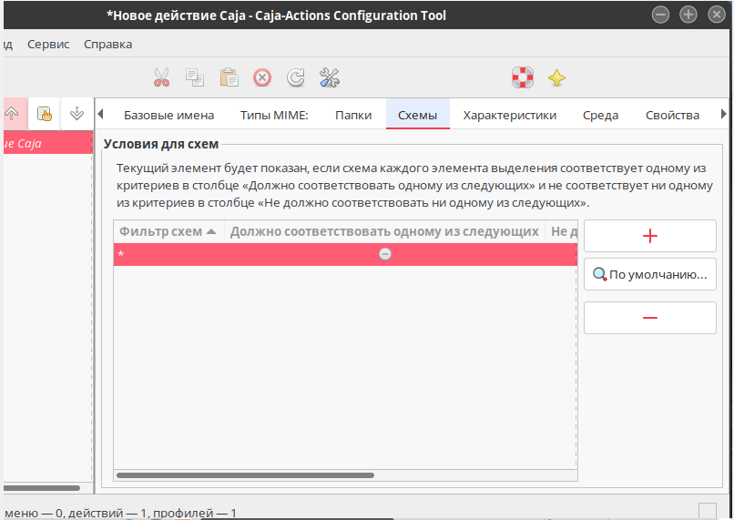734x520 pixels.
Task: Click the Cut scissors icon
Action: pos(161,77)
